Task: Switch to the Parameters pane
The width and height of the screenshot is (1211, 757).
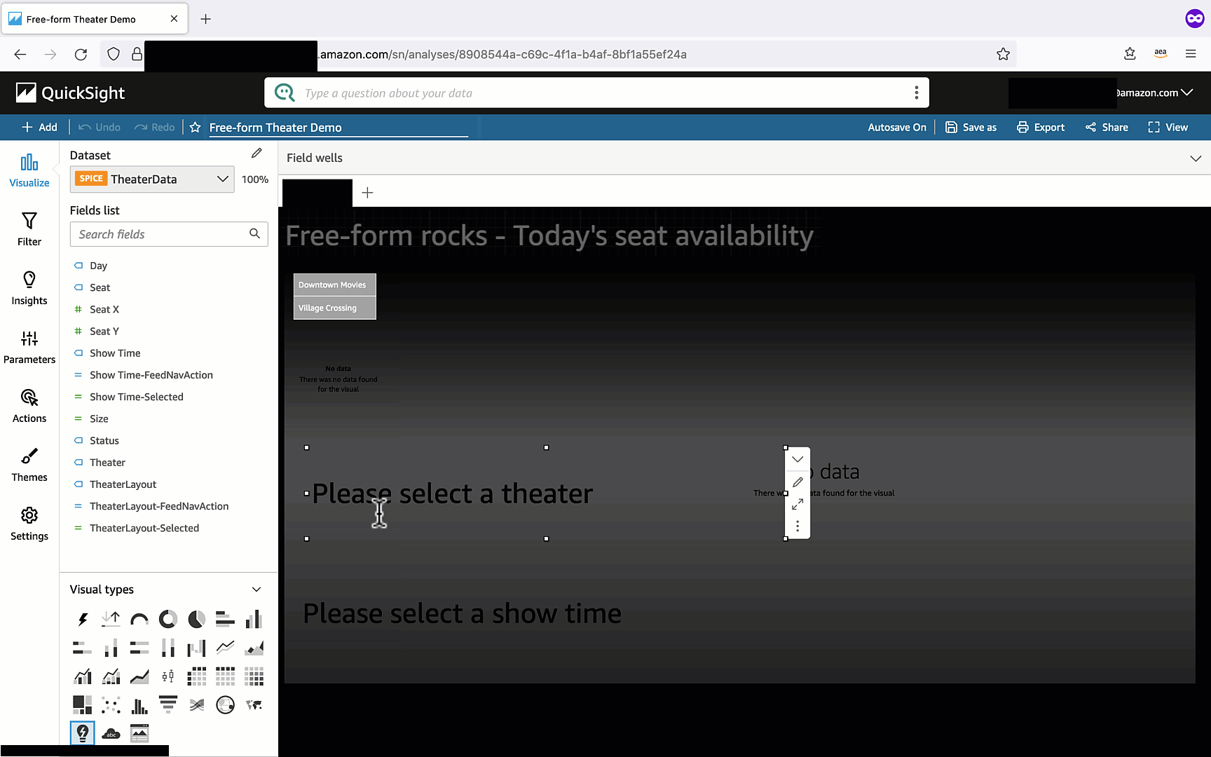Action: 29,347
